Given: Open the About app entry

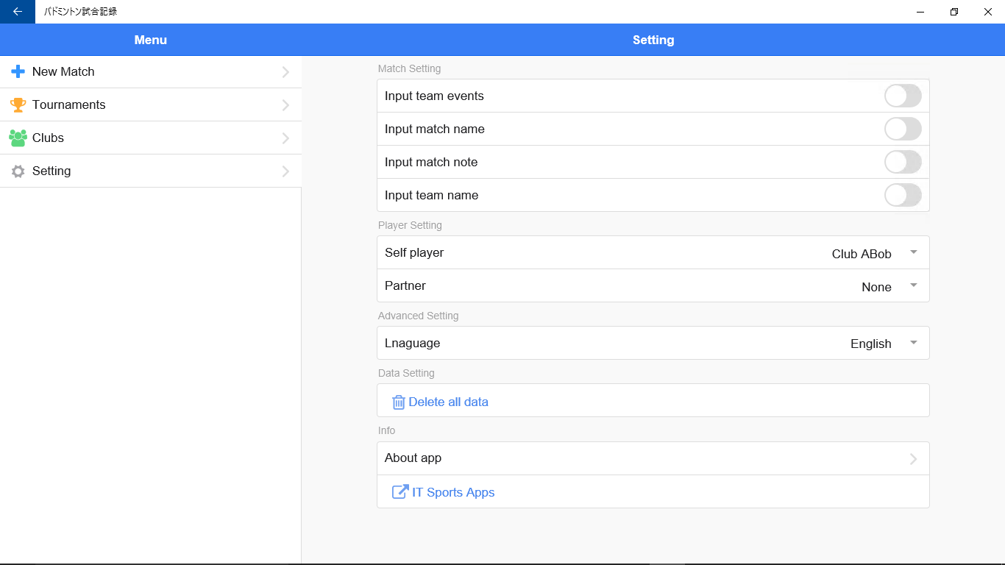Looking at the screenshot, I should pos(413,458).
